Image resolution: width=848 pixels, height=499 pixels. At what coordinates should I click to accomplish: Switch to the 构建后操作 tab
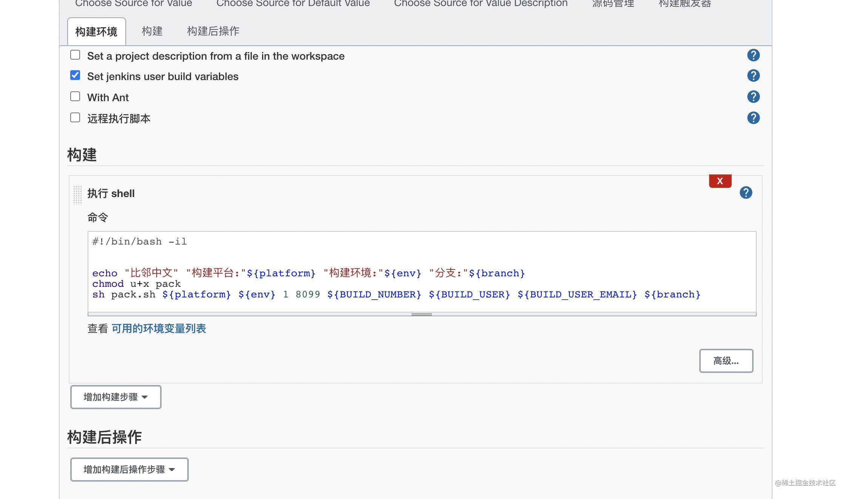213,31
